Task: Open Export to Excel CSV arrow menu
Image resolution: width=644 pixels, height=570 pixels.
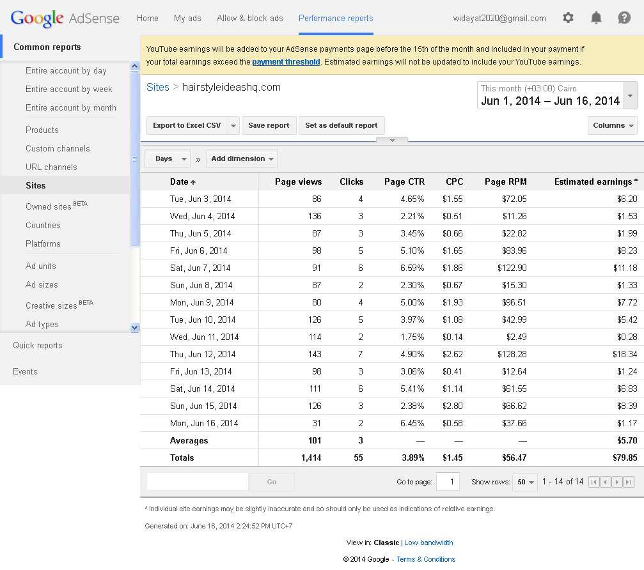Action: 233,126
